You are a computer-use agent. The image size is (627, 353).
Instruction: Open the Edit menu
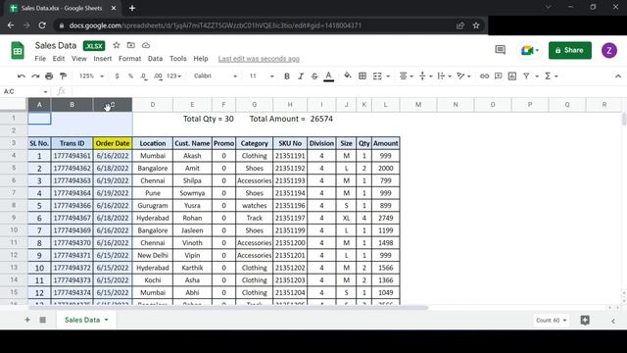(59, 59)
